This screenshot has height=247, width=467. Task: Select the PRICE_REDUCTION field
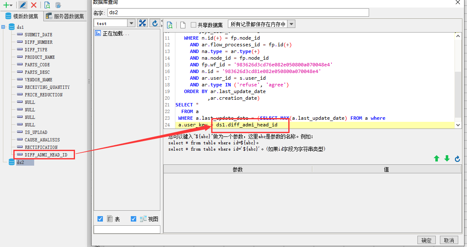(x=44, y=95)
